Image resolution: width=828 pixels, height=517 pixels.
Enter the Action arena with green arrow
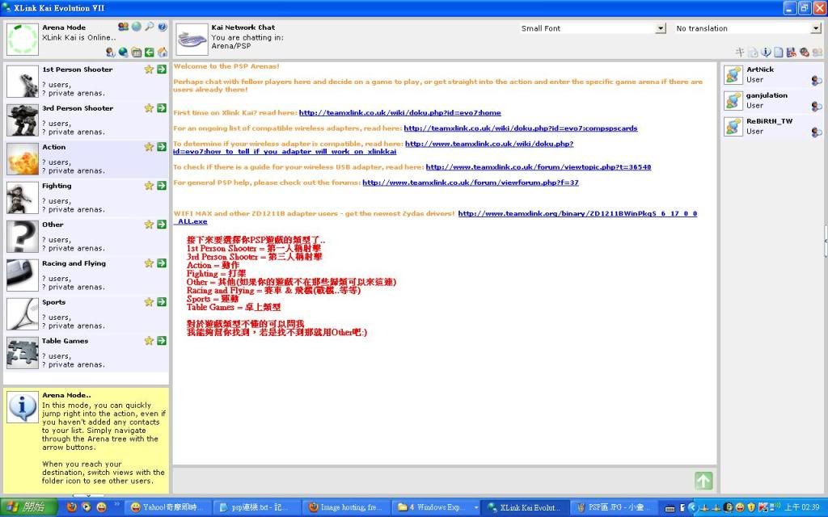pos(162,147)
